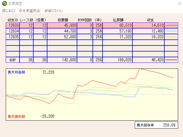The height and width of the screenshot is (137, 183).
Task: Click the 収支ID column header
Action: 13,20
